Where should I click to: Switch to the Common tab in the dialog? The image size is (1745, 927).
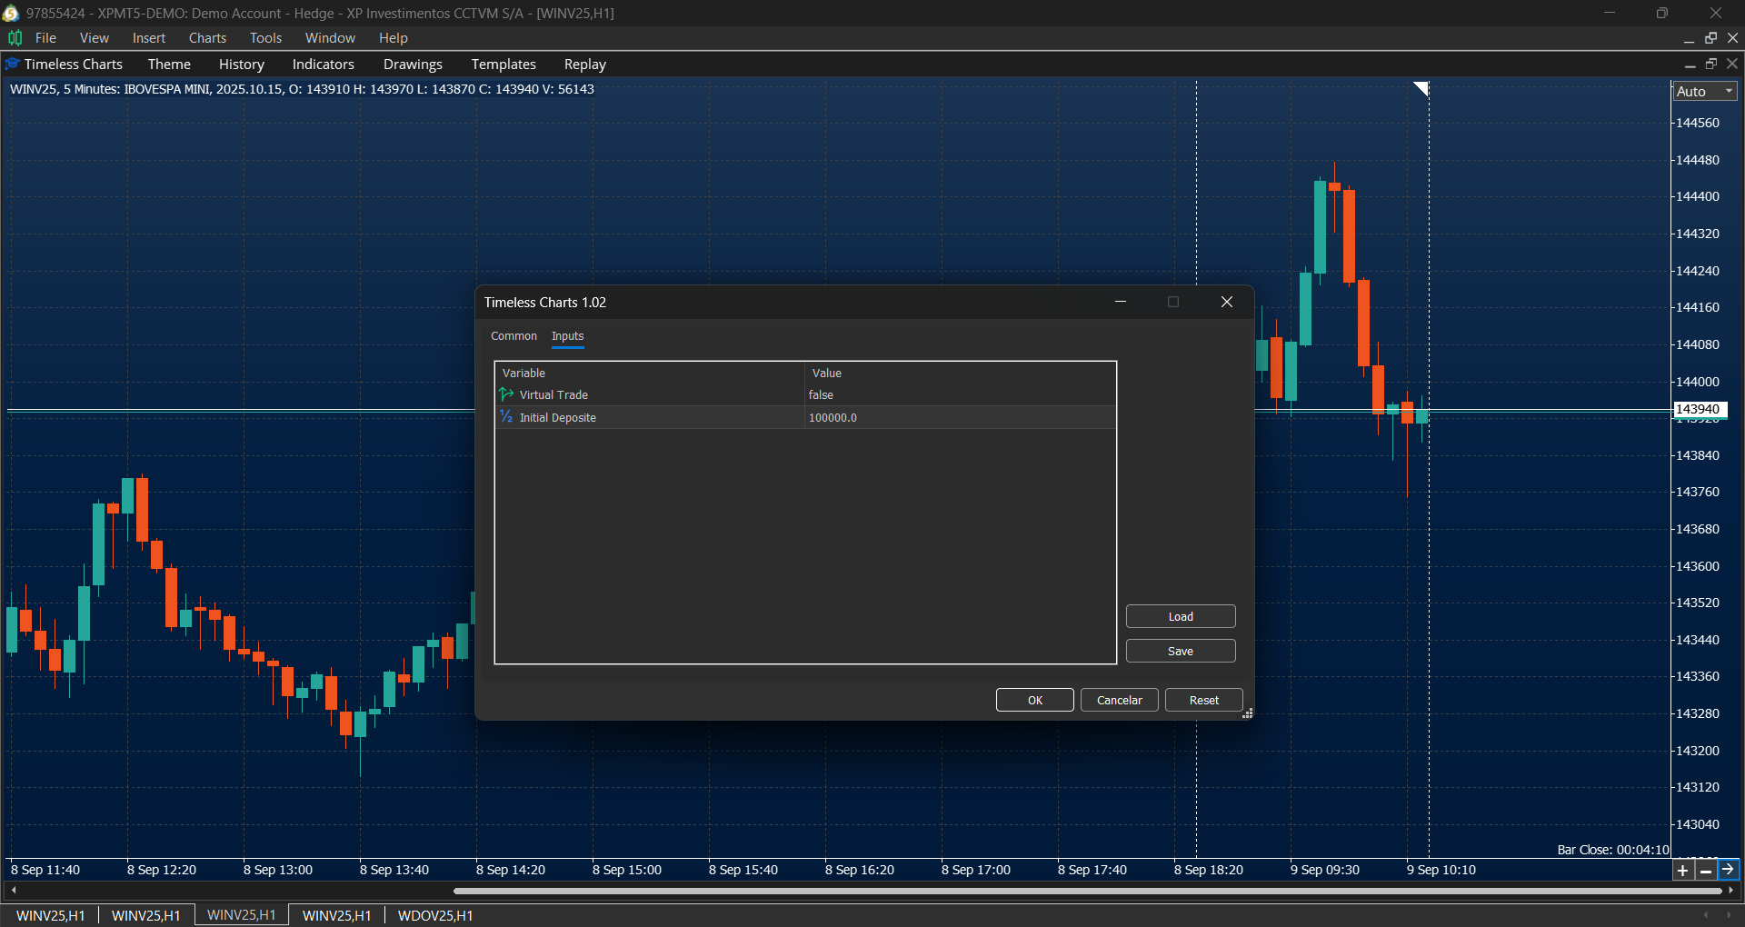tap(514, 336)
